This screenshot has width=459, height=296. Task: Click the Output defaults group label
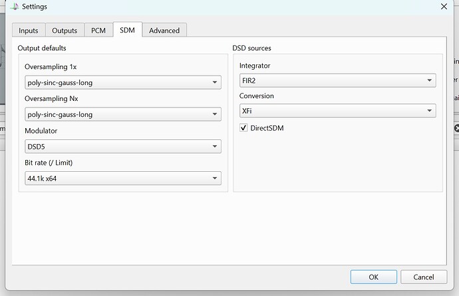42,48
